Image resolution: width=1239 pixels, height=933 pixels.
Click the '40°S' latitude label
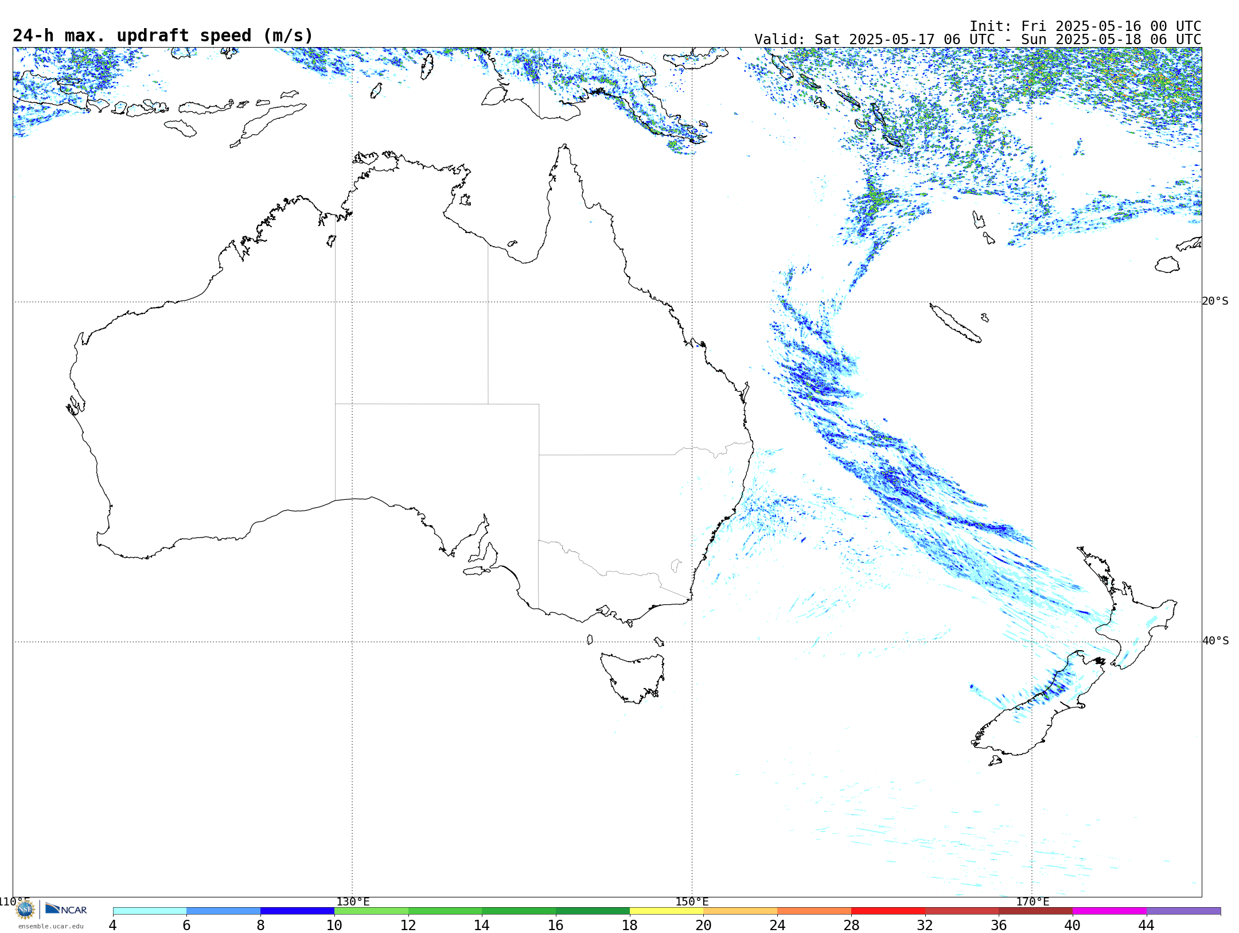pos(1215,641)
